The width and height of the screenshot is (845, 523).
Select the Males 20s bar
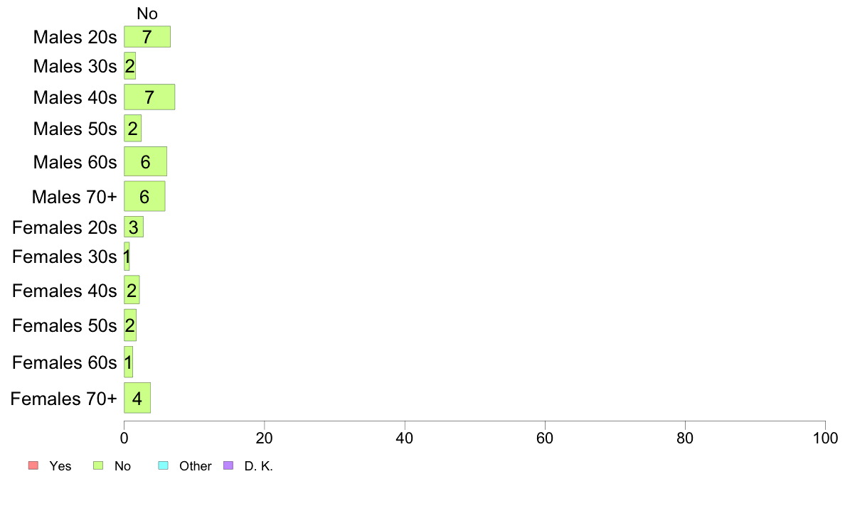pyautogui.click(x=147, y=37)
